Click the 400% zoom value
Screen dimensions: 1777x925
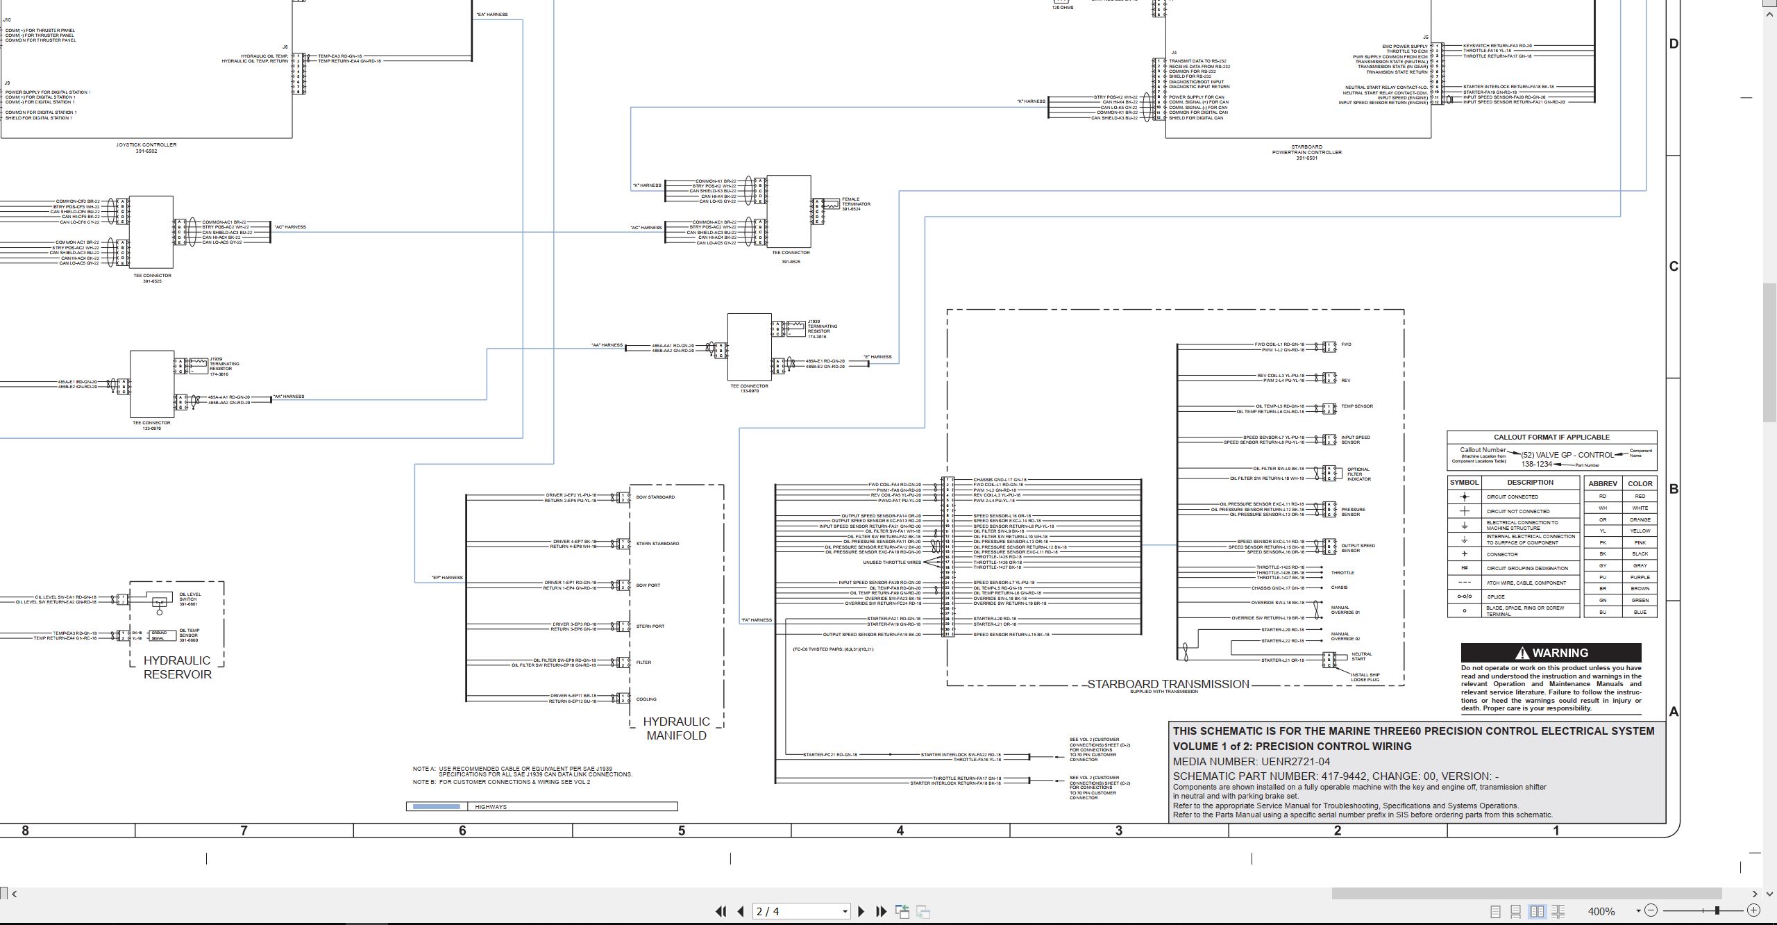coord(1601,911)
